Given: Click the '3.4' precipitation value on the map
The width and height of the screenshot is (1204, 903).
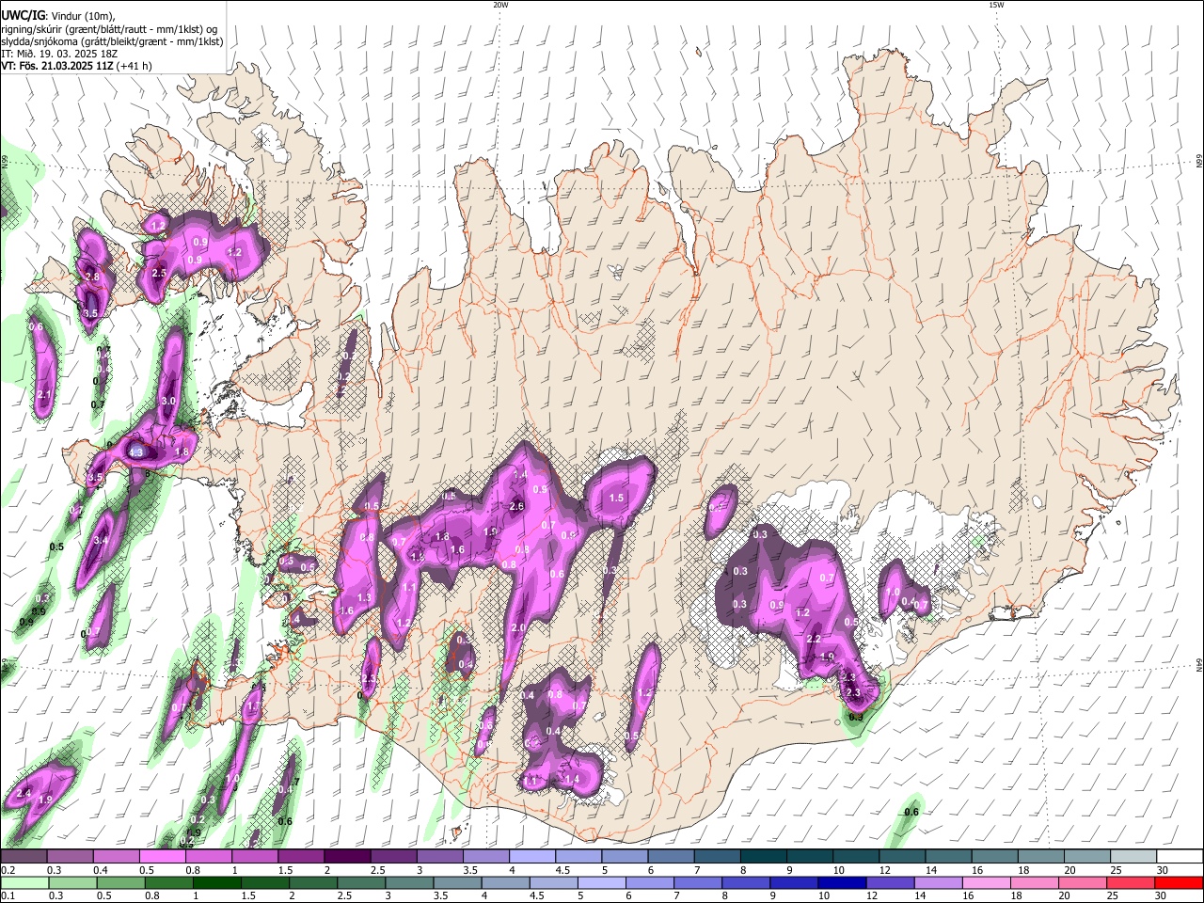Looking at the screenshot, I should pos(102,541).
